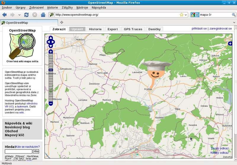Image resolution: width=237 pixels, height=165 pixels.
Task: Click the search magnifier icon in search box
Action: click(x=233, y=15)
